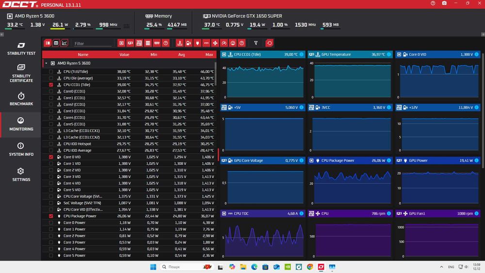This screenshot has height=273, width=485.
Task: Toggle the current sensor filter icon
Action: pyautogui.click(x=206, y=43)
